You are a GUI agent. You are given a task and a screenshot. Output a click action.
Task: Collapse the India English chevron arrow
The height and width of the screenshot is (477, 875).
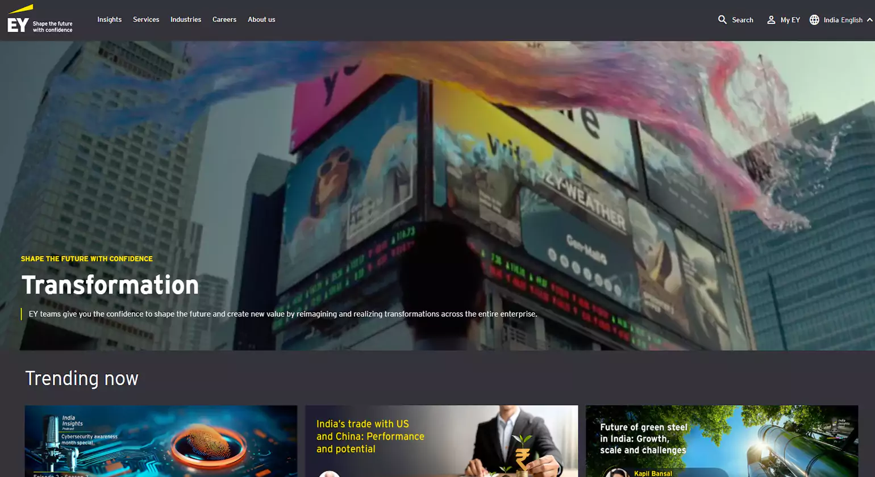click(869, 20)
